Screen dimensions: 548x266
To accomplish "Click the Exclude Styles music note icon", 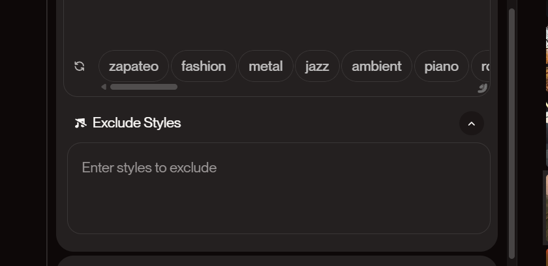I will click(x=80, y=123).
